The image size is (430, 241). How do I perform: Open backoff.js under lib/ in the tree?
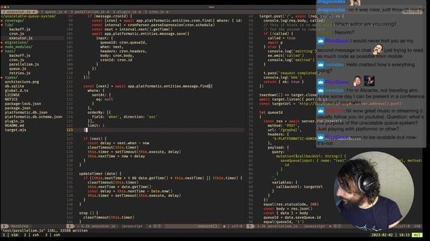[x=19, y=29]
